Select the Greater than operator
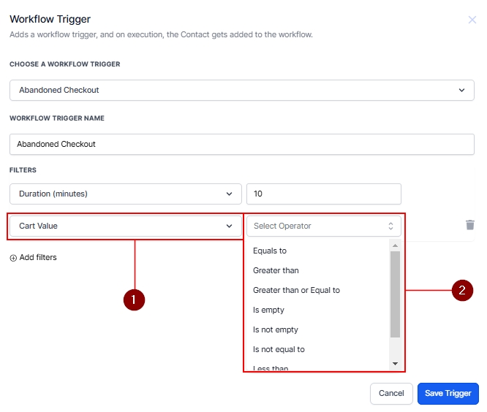This screenshot has height=412, width=487. pyautogui.click(x=276, y=270)
